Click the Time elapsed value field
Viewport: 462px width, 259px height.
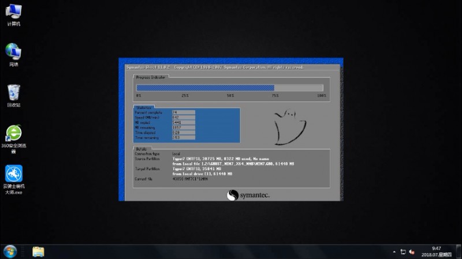(183, 133)
